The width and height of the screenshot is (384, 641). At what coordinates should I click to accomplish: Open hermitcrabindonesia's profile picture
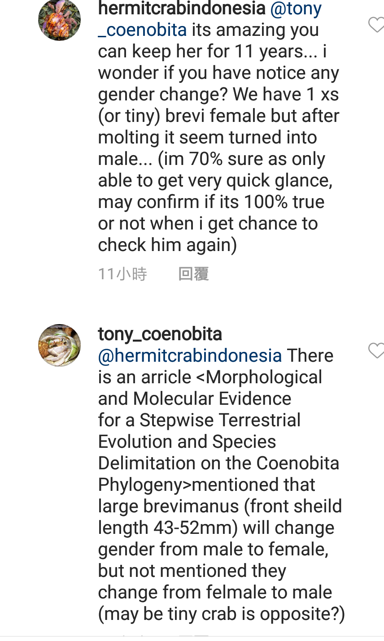click(x=60, y=20)
